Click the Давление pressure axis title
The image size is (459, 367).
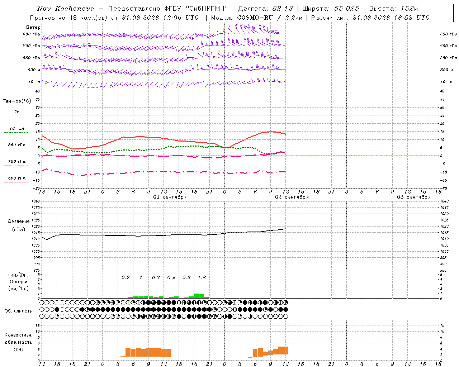point(19,221)
